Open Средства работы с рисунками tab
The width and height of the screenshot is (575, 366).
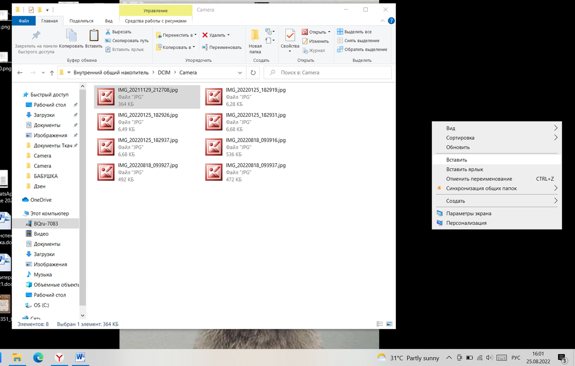(x=156, y=21)
